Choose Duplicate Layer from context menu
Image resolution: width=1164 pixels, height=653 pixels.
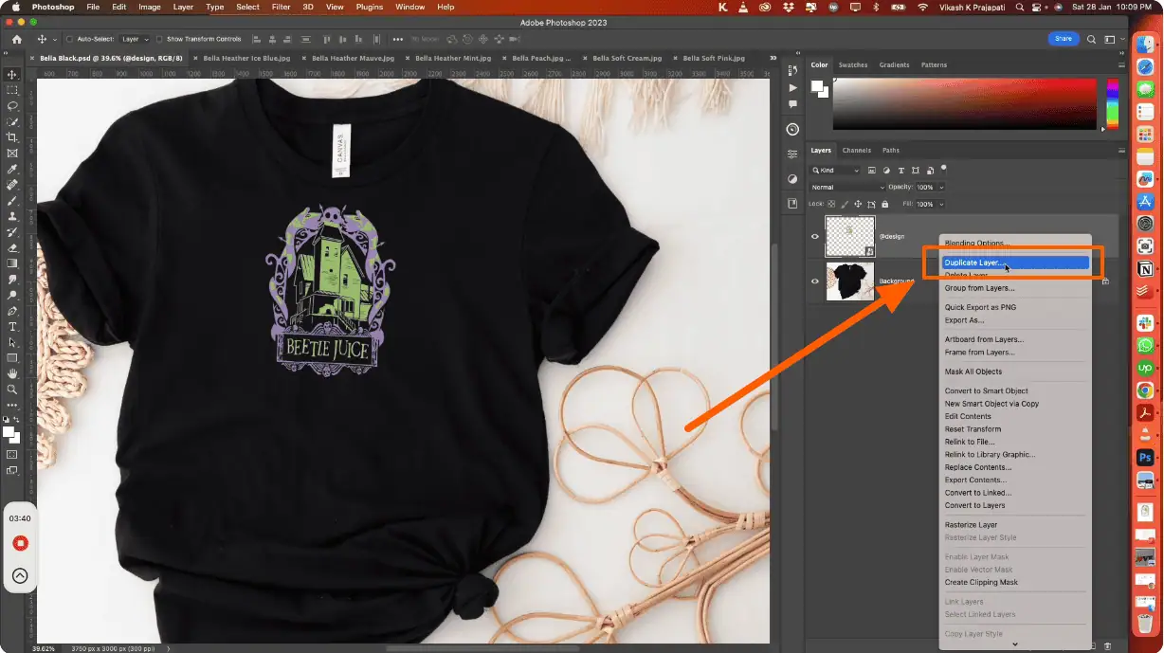pyautogui.click(x=974, y=263)
